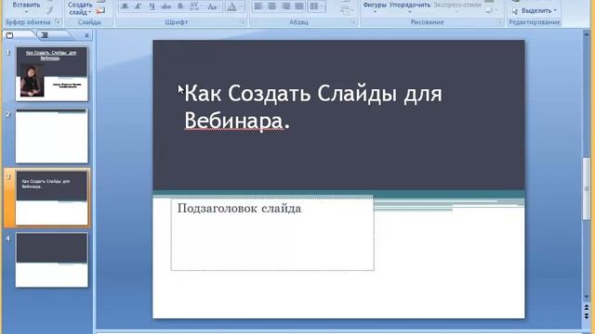Open the Выделить dropdown

pyautogui.click(x=535, y=10)
